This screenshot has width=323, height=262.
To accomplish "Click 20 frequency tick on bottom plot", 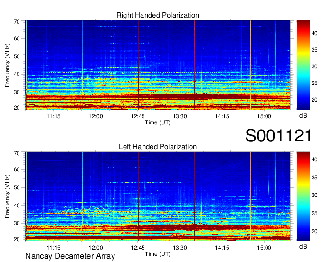I will (x=17, y=239).
